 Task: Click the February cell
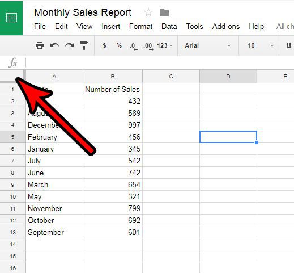tap(54, 137)
